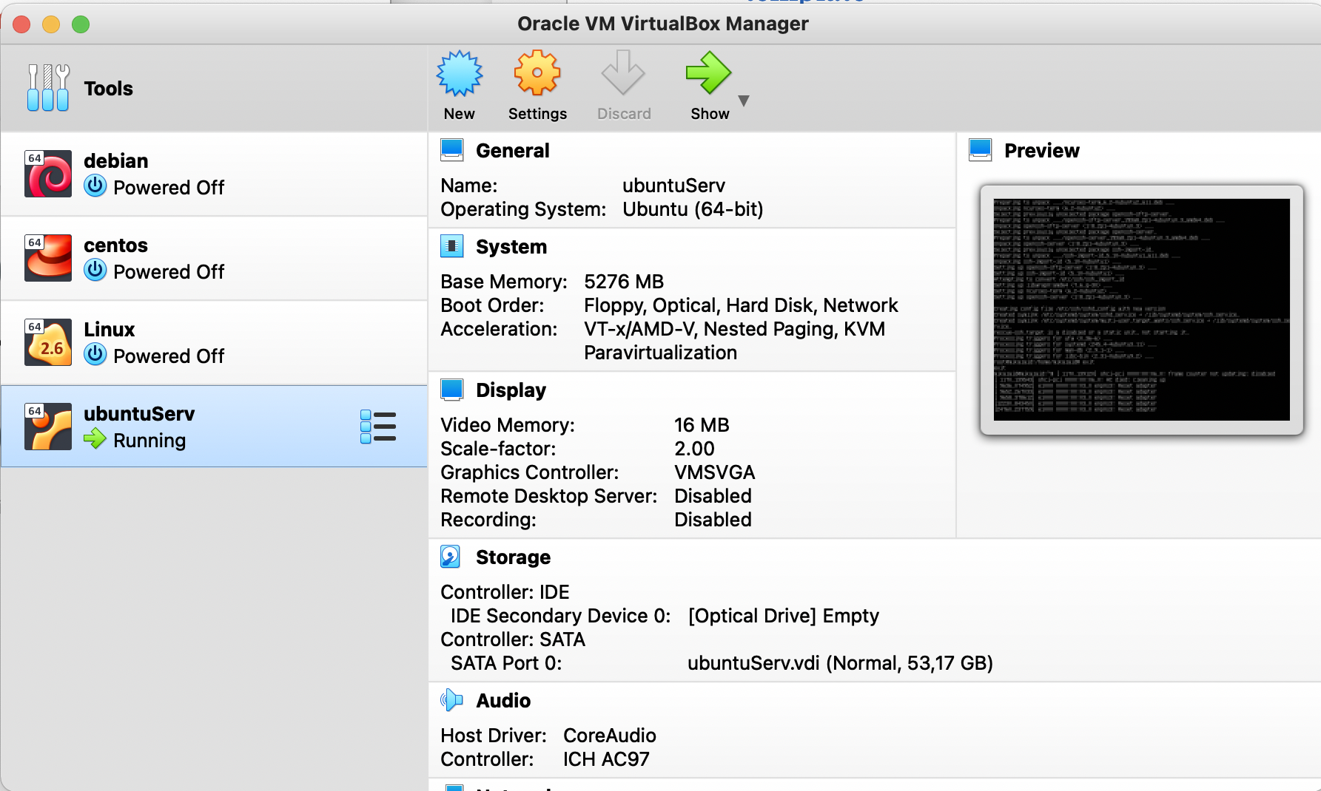
Task: Open the Audio section header link
Action: tap(503, 701)
